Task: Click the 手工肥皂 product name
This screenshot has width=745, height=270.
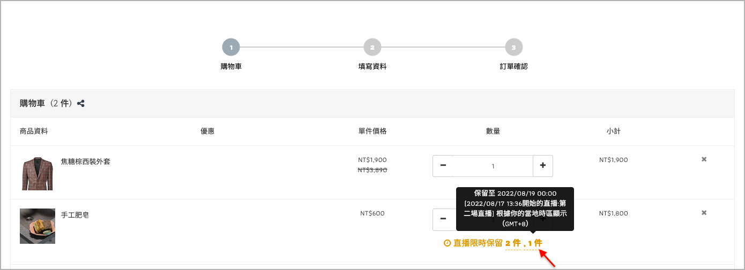Action: point(75,215)
